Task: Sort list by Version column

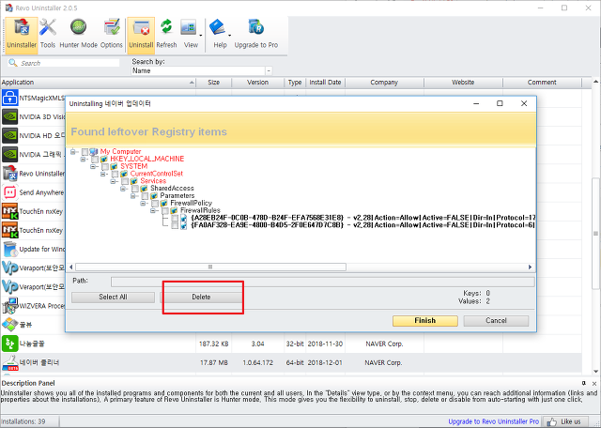Action: pyautogui.click(x=257, y=83)
